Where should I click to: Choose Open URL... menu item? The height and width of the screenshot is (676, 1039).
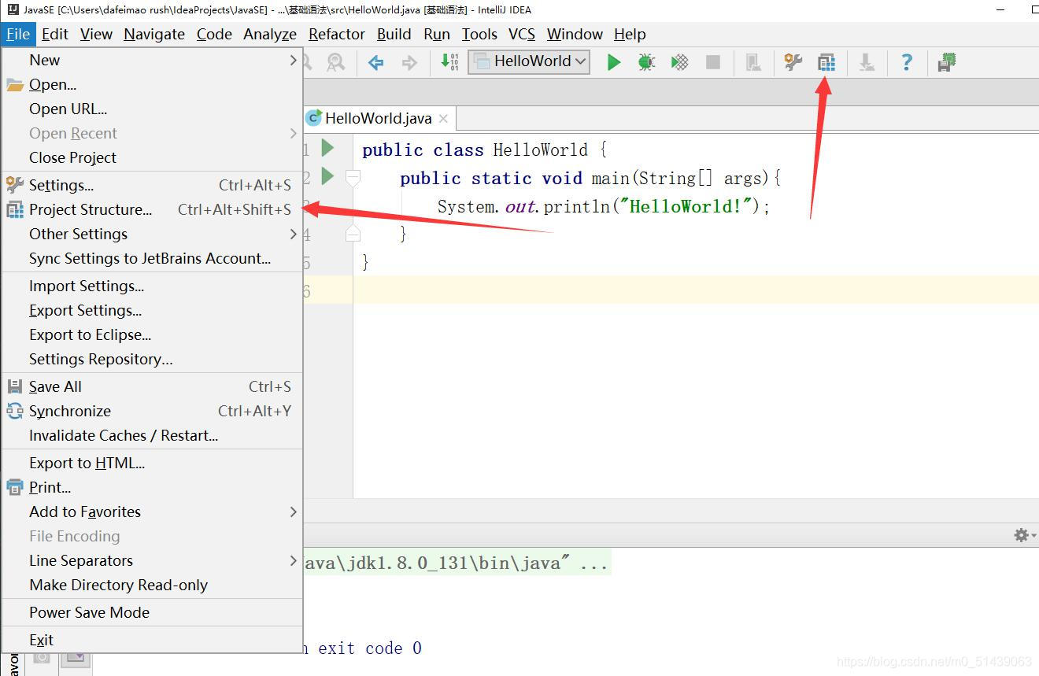pos(153,109)
